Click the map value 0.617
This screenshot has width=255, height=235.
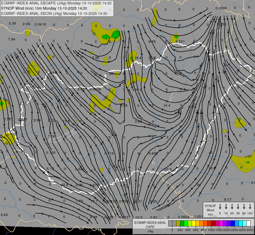94,185
